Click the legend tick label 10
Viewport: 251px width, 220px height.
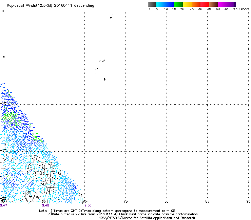(x=166, y=9)
